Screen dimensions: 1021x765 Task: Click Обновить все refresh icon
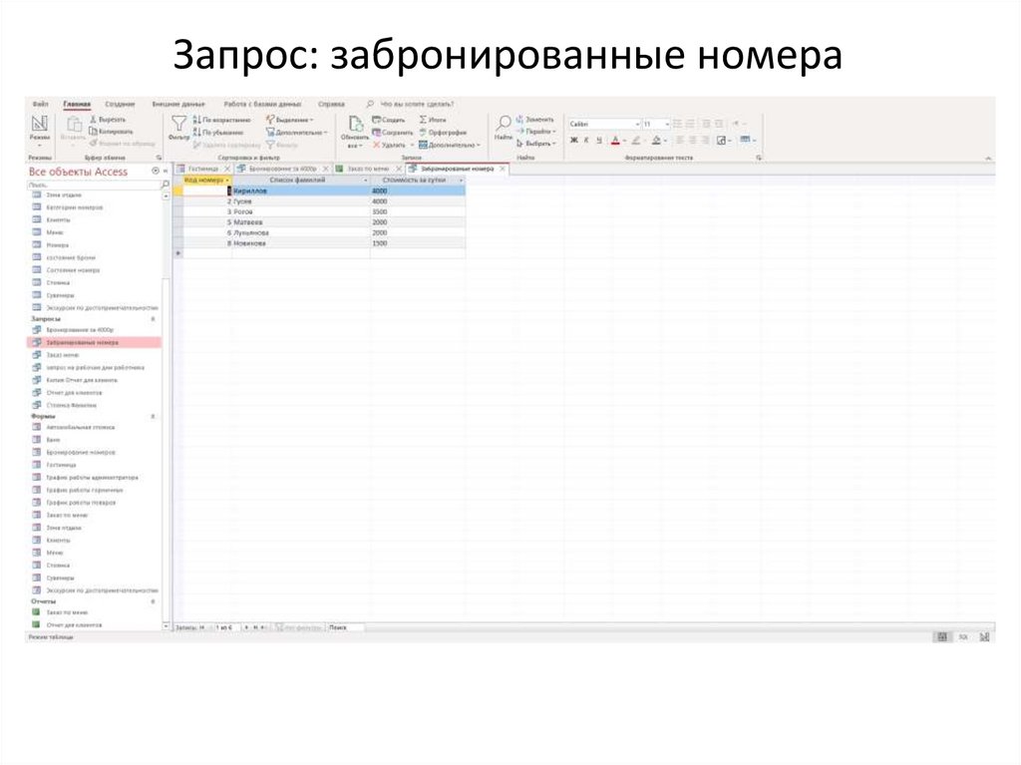click(356, 124)
